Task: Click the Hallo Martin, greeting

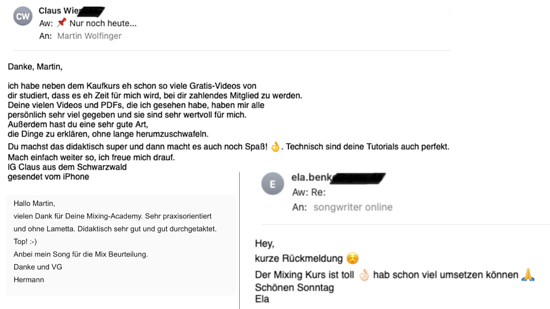Action: click(34, 203)
